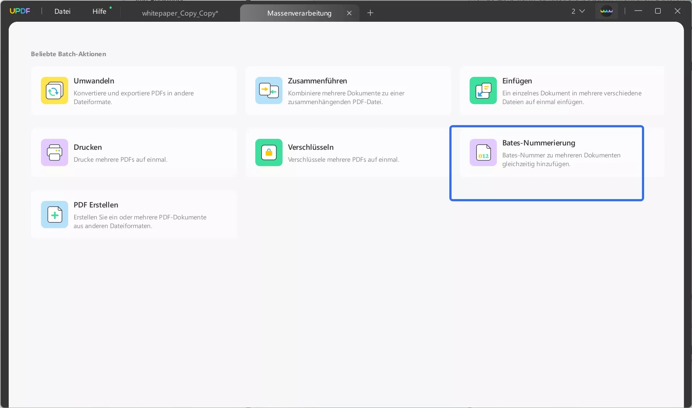Open Bates-Nummerierung batch action title

click(539, 143)
